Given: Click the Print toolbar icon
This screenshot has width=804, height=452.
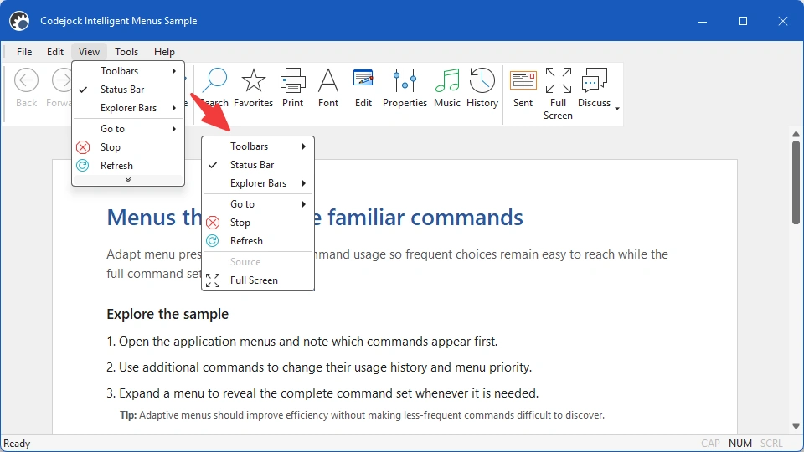Looking at the screenshot, I should pyautogui.click(x=293, y=88).
